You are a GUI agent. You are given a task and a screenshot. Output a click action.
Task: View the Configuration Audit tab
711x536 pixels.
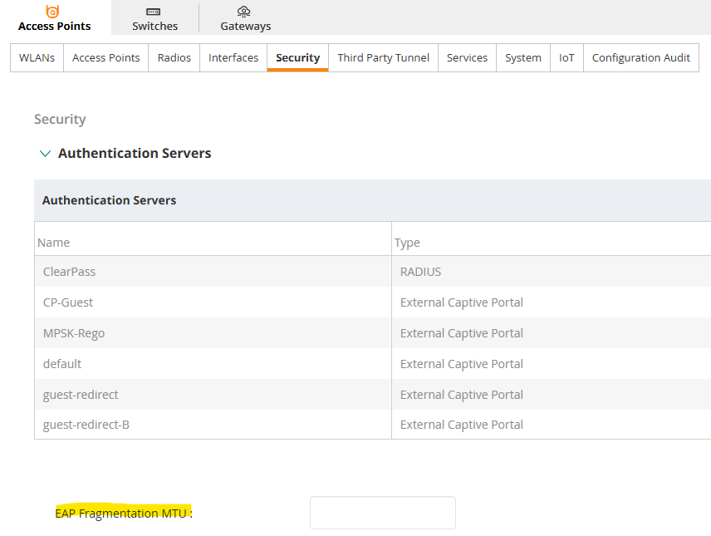point(641,58)
